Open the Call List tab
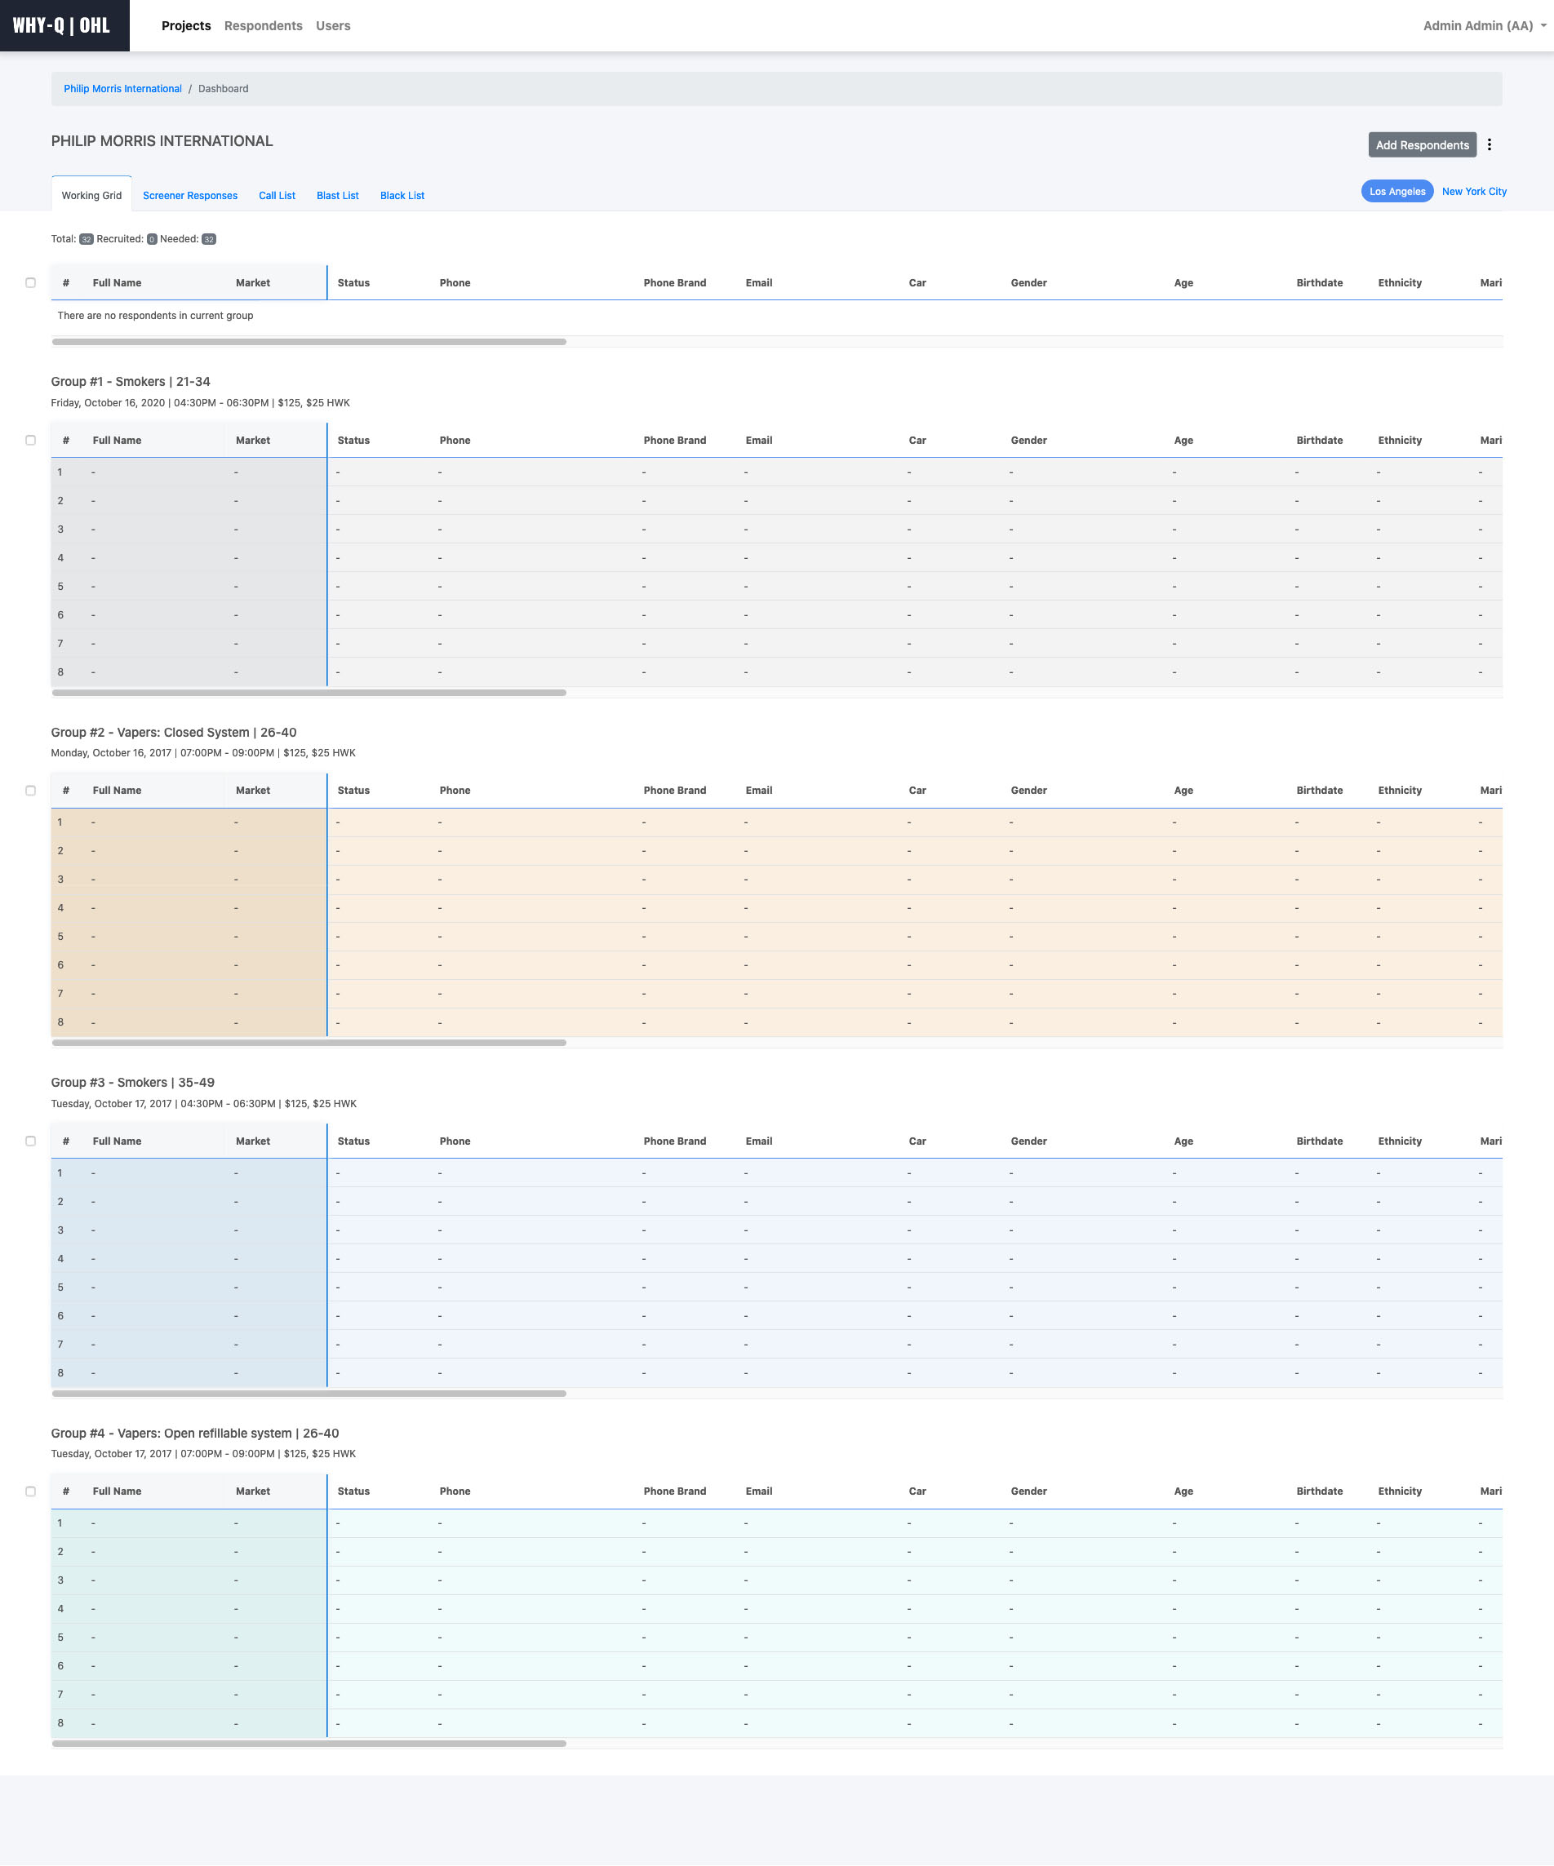The image size is (1554, 1866). point(277,196)
